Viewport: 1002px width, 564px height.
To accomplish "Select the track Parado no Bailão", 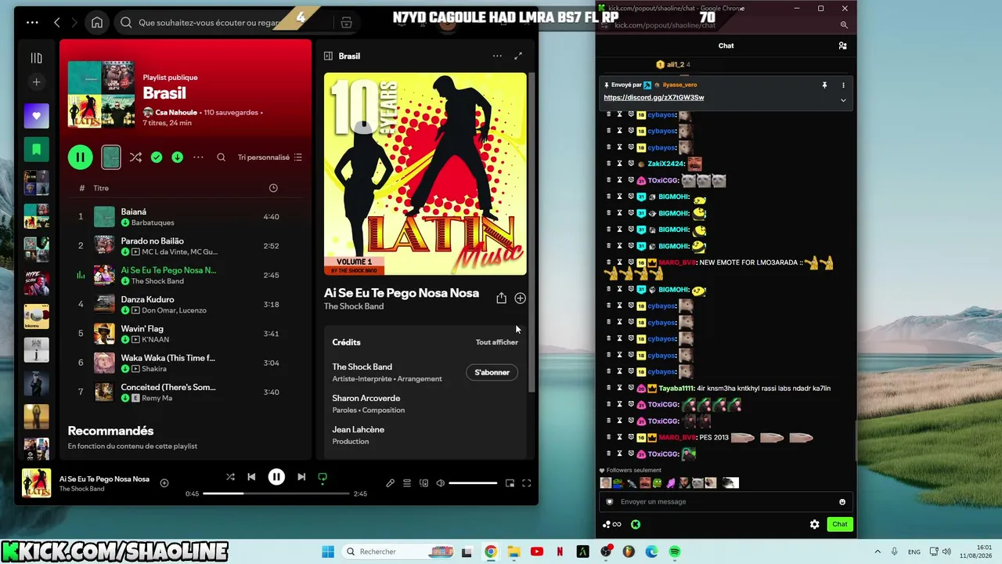I will (x=186, y=246).
